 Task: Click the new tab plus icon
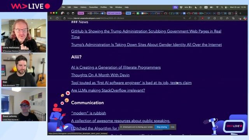(240, 13)
